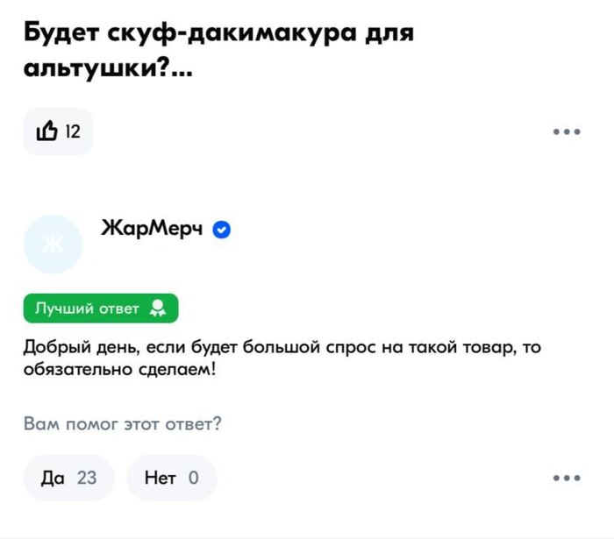Viewport: 614px width, 539px height.
Task: Click the Вам помог этот ответ prompt
Action: [x=122, y=425]
